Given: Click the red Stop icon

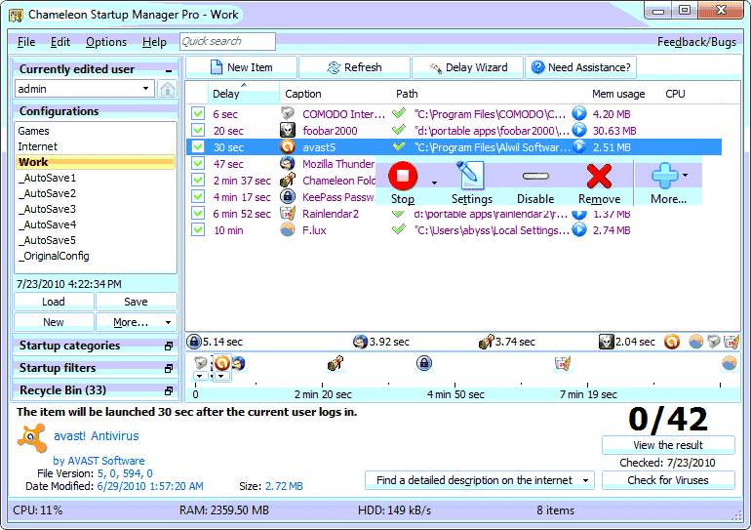Looking at the screenshot, I should pyautogui.click(x=403, y=176).
